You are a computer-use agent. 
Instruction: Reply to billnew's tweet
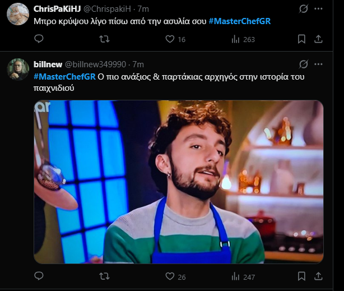(39, 276)
